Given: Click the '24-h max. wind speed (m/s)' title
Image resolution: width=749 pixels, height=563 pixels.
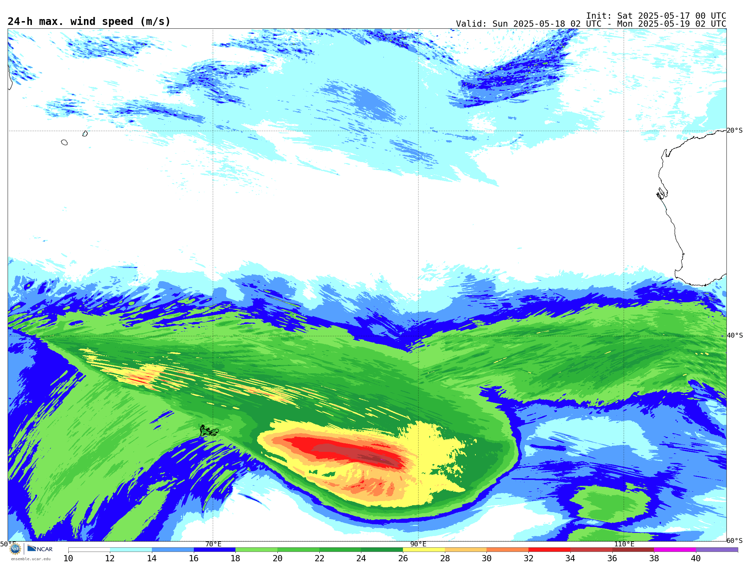Looking at the screenshot, I should pos(89,21).
